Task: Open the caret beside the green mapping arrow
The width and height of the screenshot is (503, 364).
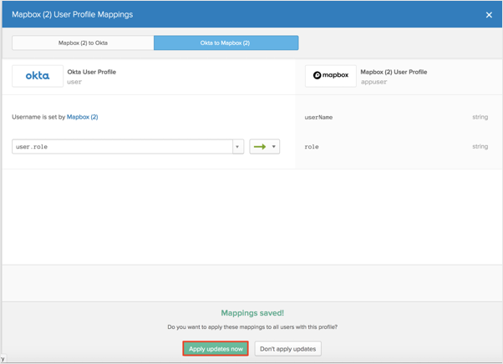Action: point(274,147)
